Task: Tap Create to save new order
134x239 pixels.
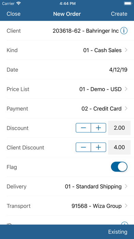Action: 119,14
